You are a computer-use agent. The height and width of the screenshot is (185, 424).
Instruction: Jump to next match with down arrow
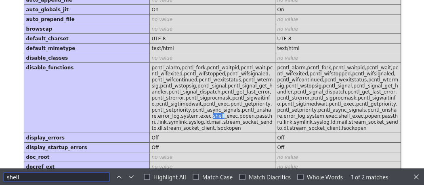tap(131, 177)
